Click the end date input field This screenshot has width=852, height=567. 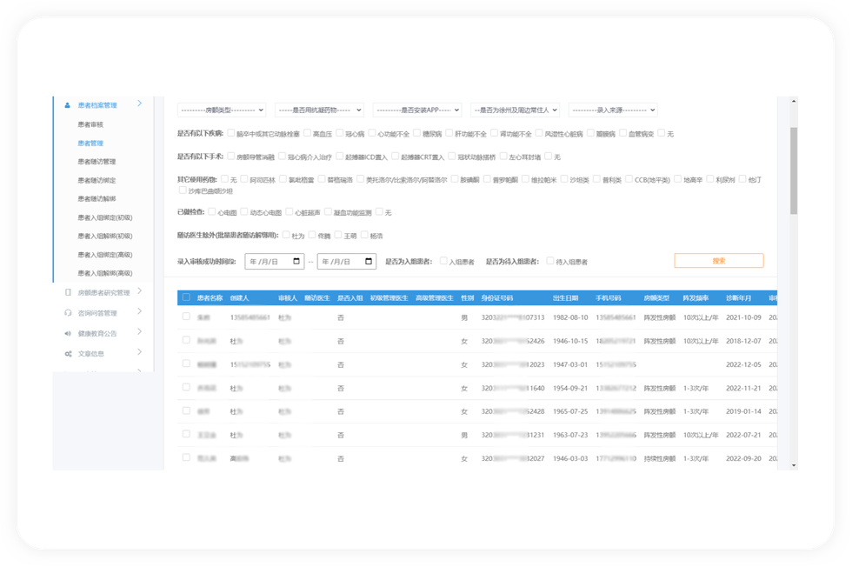(x=347, y=262)
